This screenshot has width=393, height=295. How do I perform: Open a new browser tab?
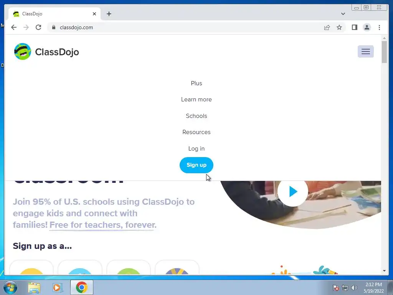coord(109,14)
